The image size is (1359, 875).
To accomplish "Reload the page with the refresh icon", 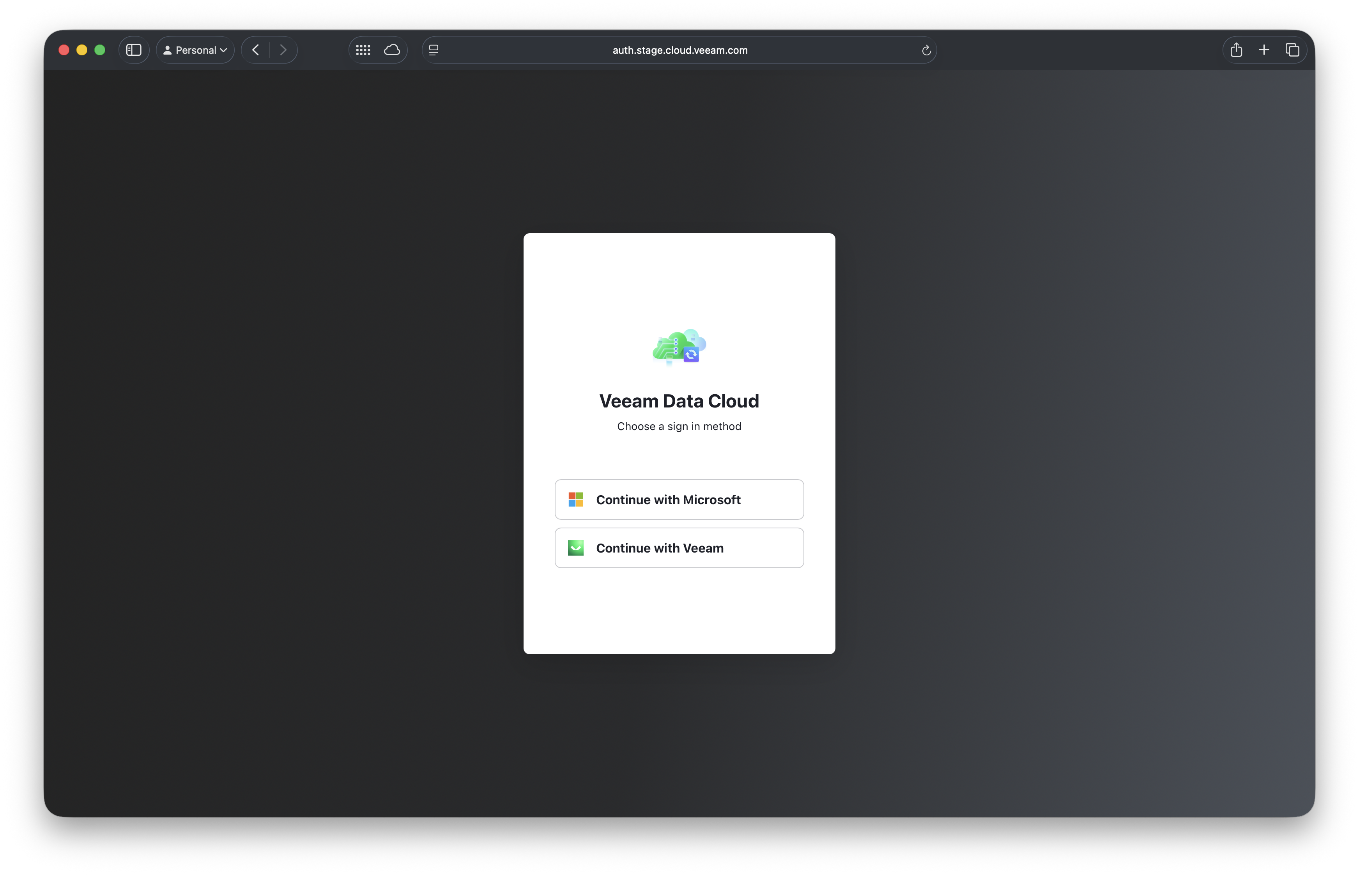I will tap(926, 50).
